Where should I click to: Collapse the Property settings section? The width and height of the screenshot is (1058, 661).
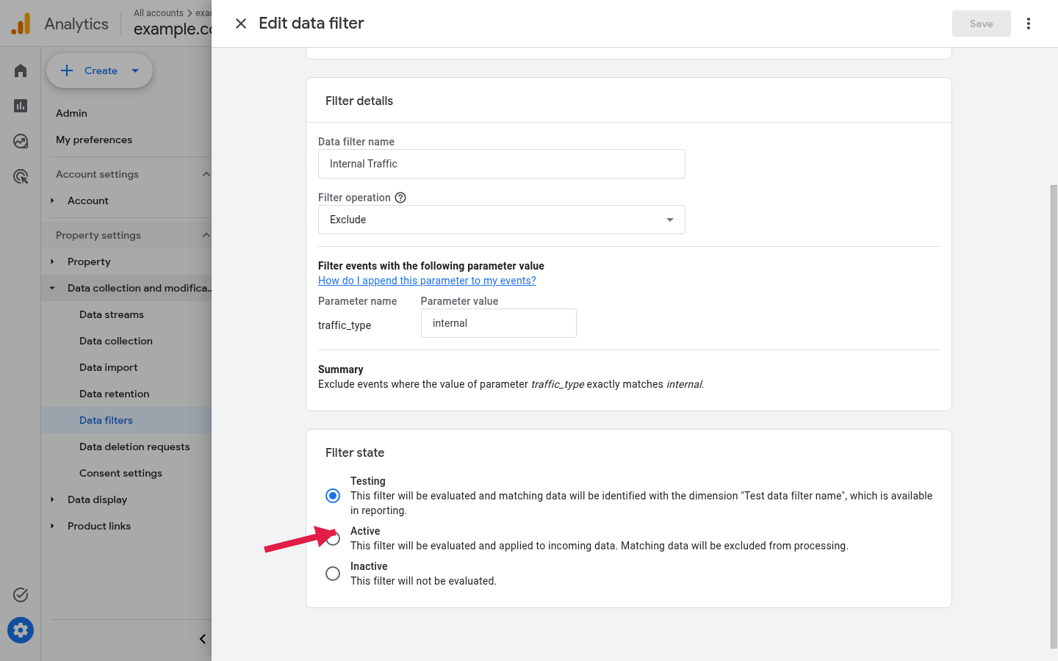tap(206, 235)
